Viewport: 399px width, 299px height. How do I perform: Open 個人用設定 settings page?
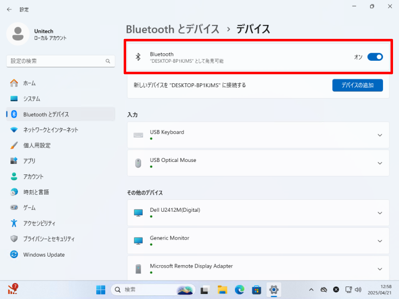click(60, 146)
